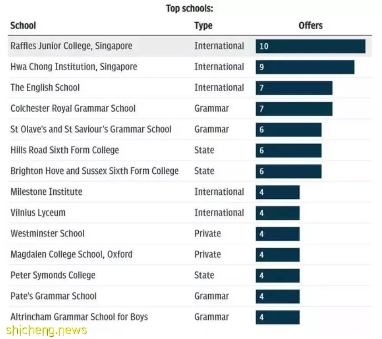382x339 pixels.
Task: Click St Olave's and St Saviour's Grammar School
Action: (91, 129)
